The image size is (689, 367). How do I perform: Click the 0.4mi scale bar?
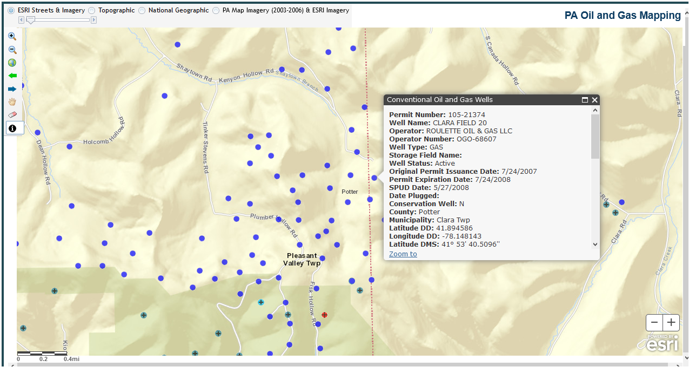42,356
